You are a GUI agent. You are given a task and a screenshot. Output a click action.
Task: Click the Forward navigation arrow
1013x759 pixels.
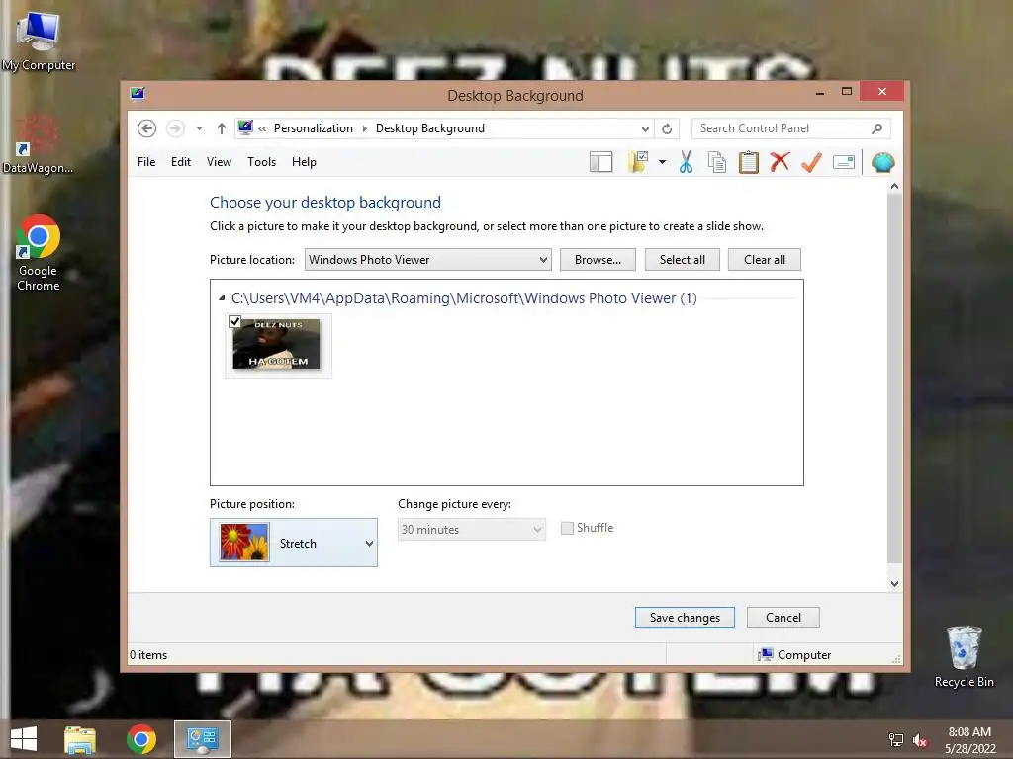[x=175, y=128]
